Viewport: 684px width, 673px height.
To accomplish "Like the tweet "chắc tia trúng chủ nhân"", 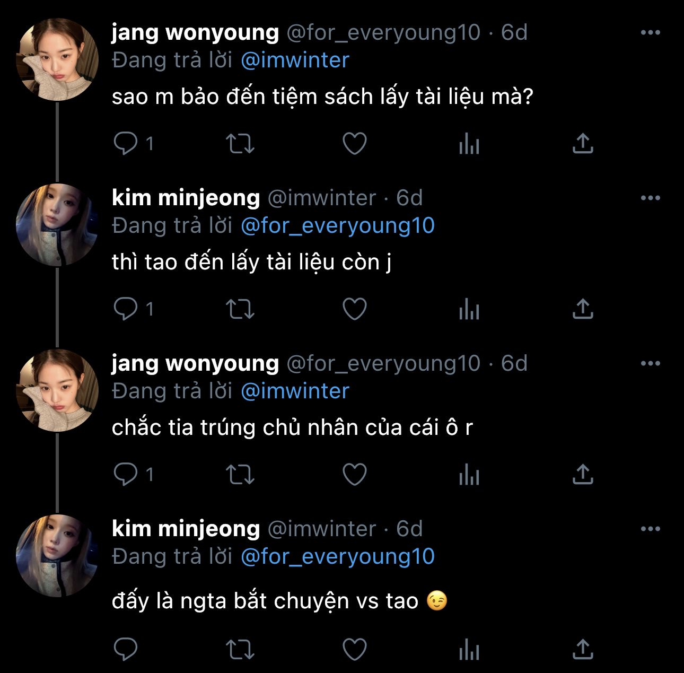I will (355, 474).
